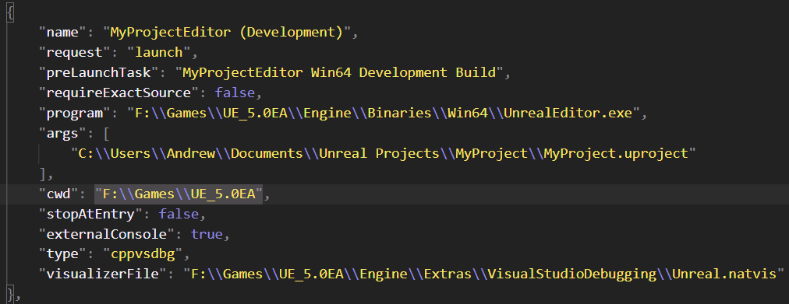Click the "program" key
Screen dimensions: 789x304
pos(75,113)
